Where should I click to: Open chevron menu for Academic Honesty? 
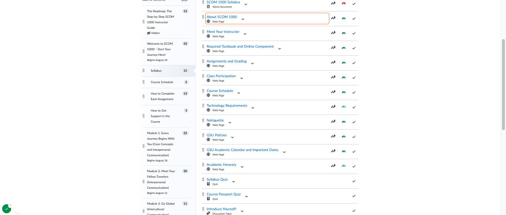pyautogui.click(x=242, y=167)
